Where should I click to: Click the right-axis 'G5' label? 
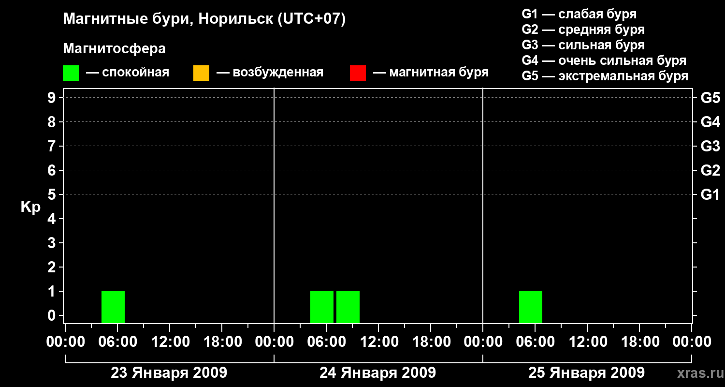(710, 98)
